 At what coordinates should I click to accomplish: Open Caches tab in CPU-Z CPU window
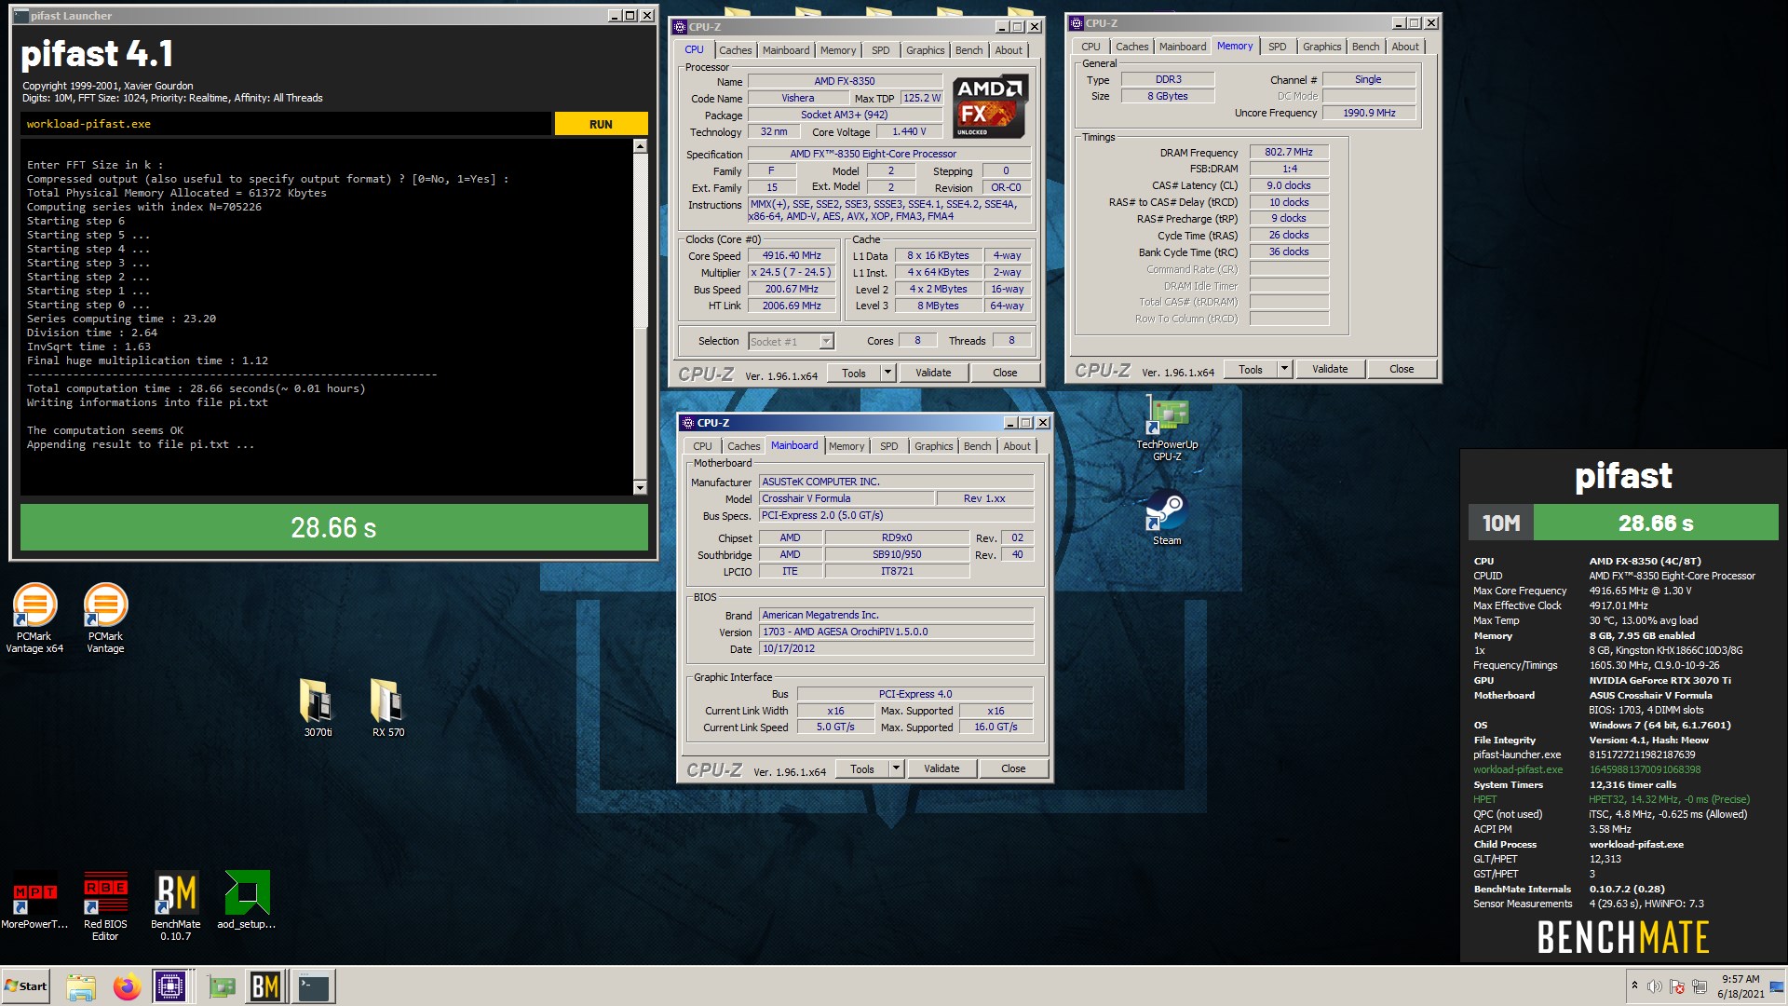point(735,50)
